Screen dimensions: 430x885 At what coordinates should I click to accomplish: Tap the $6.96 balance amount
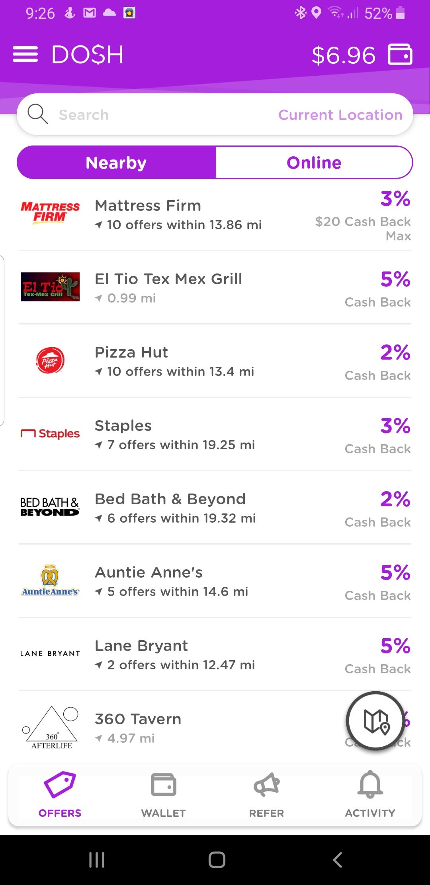[343, 55]
